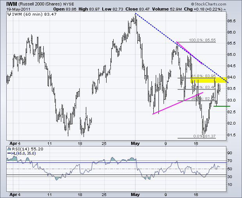Click the Low 82.73 value in header
This screenshot has height=198, width=242.
[112, 9]
